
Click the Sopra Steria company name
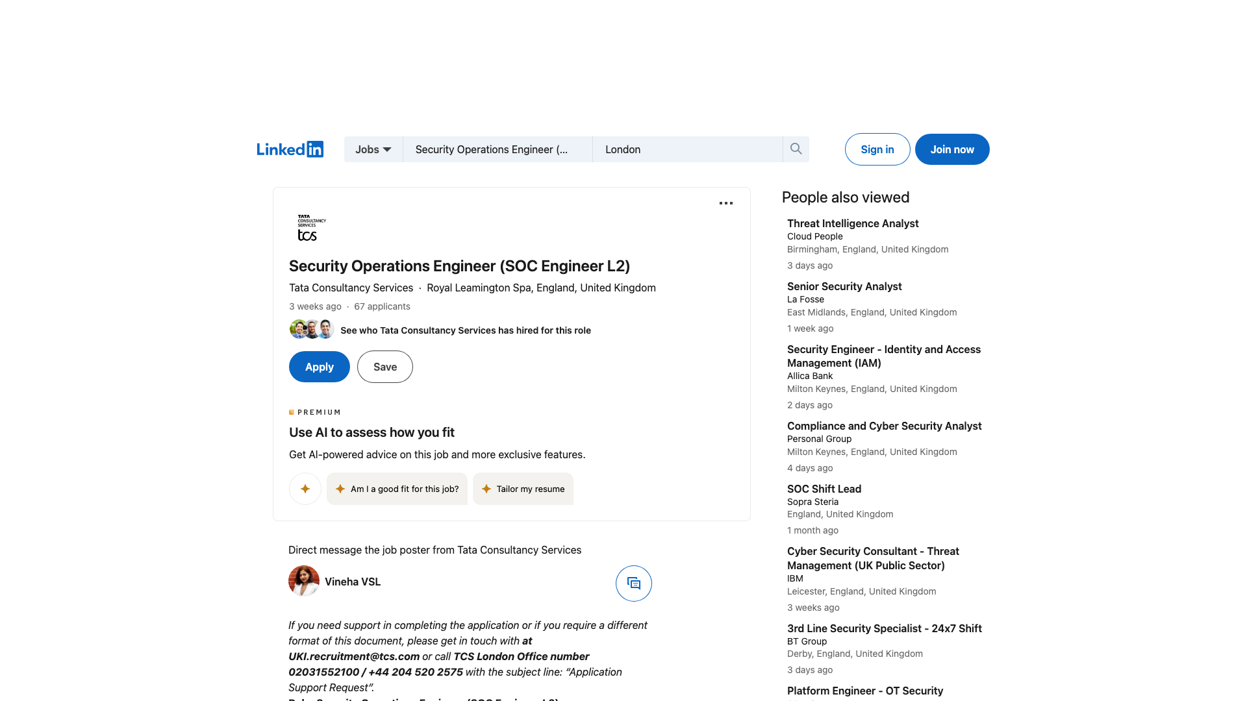[812, 502]
